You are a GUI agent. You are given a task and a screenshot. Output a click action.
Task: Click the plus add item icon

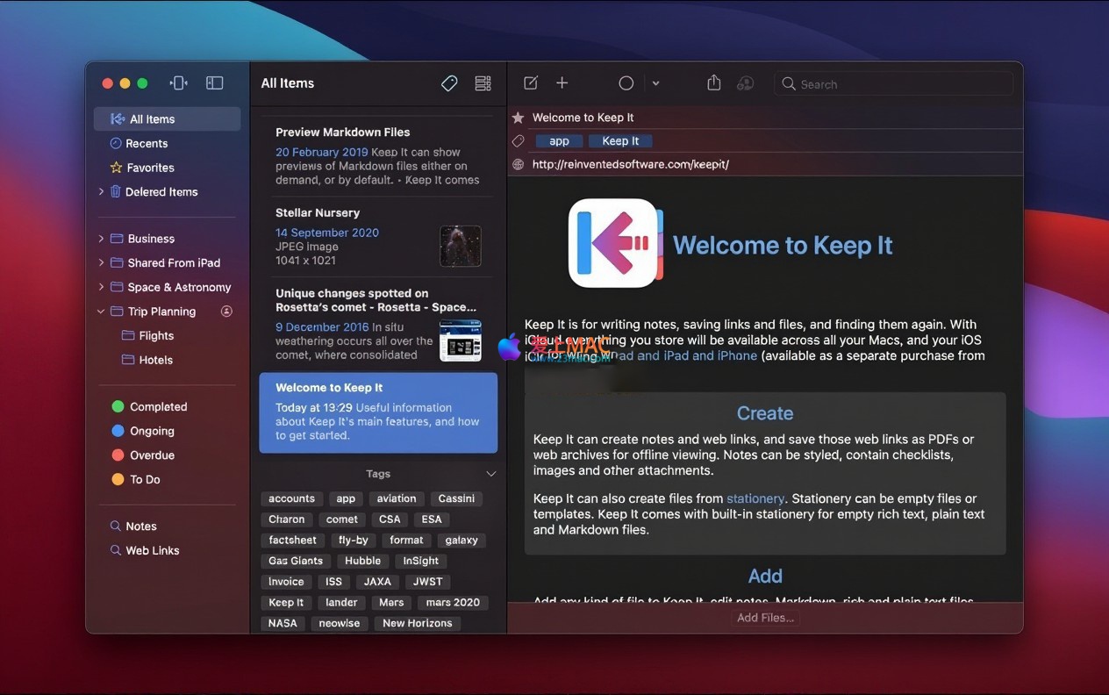click(562, 82)
